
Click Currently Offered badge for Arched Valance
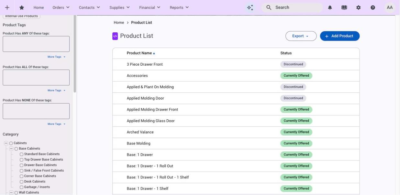point(296,132)
